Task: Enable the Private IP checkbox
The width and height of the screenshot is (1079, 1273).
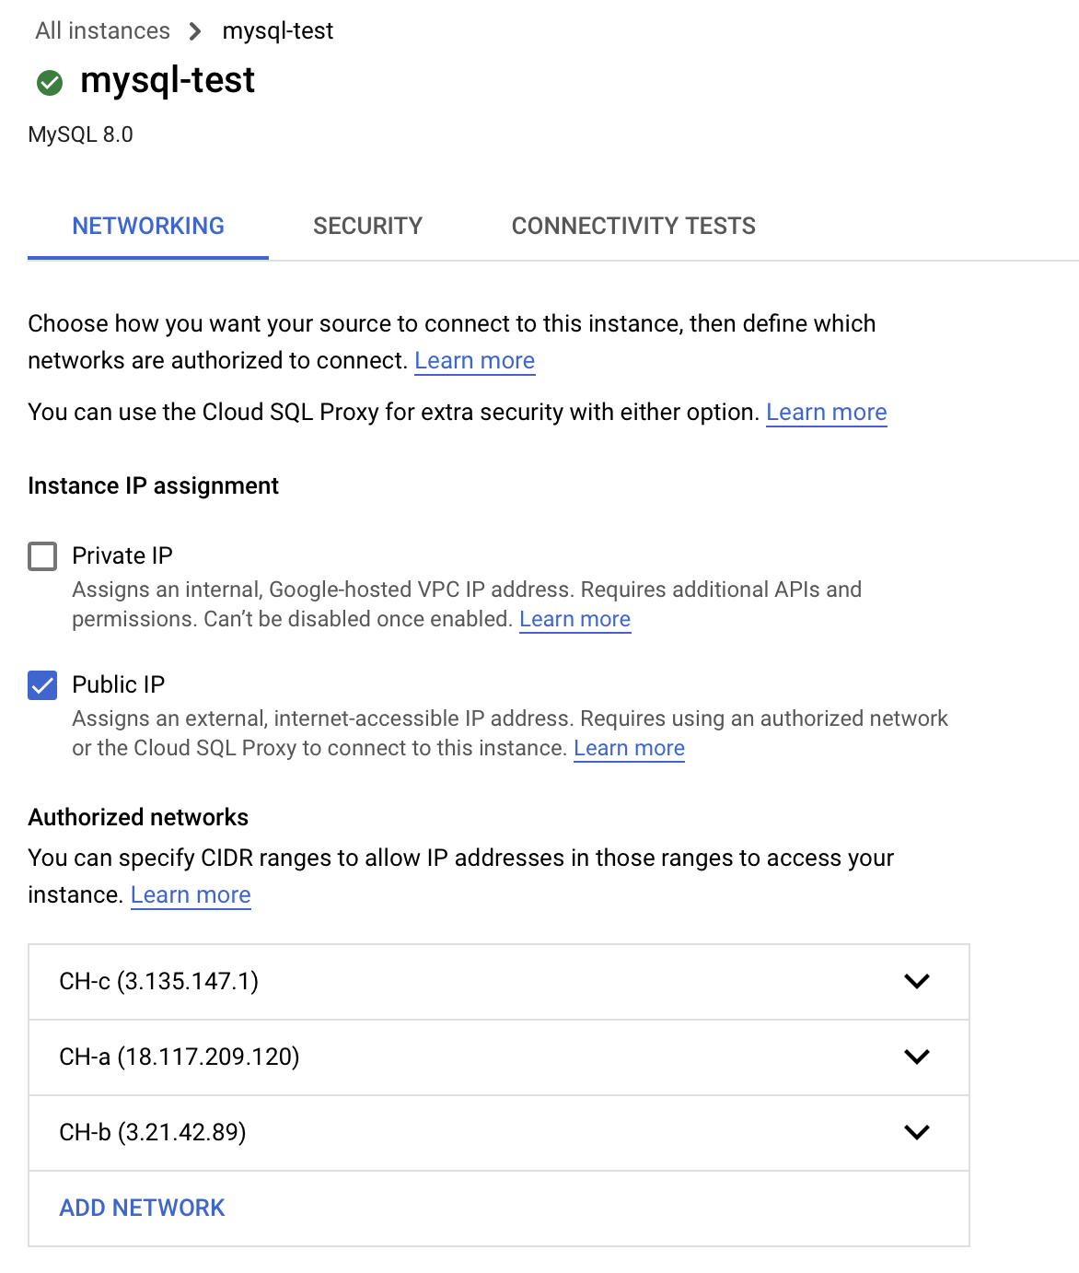Action: 41,556
